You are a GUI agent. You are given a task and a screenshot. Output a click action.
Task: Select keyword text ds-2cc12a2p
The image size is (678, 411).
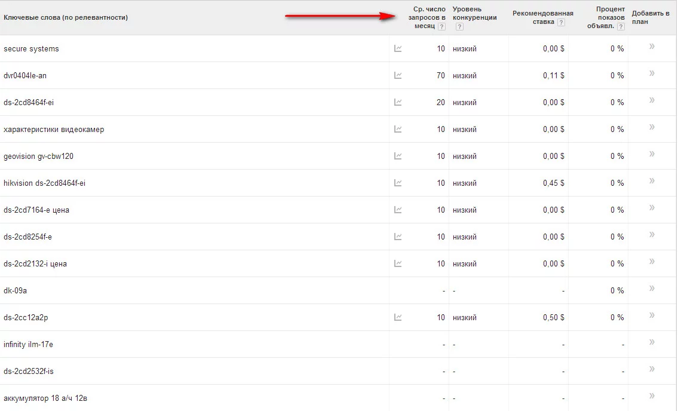[26, 318]
